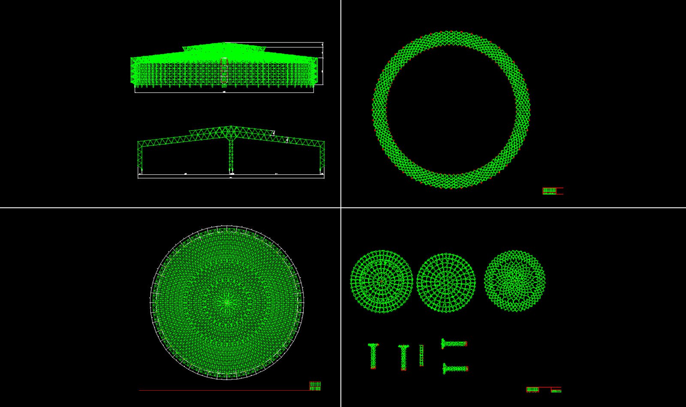Select the title block beside the circular roof plan

coord(315,386)
